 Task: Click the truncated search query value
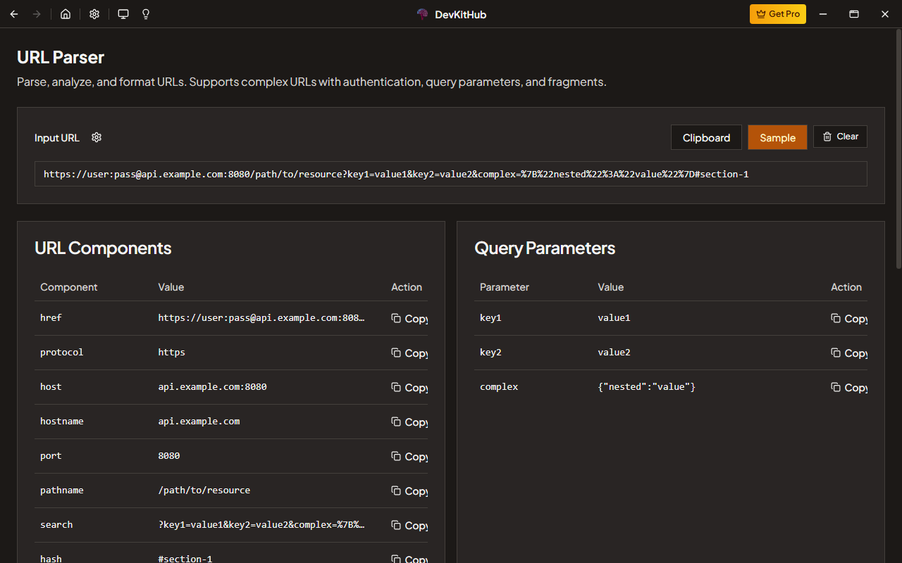(x=261, y=525)
